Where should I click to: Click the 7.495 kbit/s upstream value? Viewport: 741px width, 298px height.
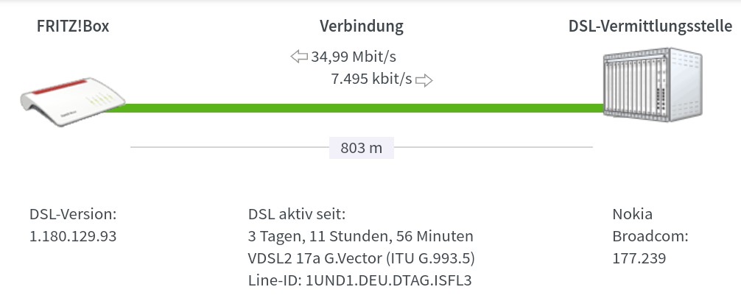tap(371, 79)
